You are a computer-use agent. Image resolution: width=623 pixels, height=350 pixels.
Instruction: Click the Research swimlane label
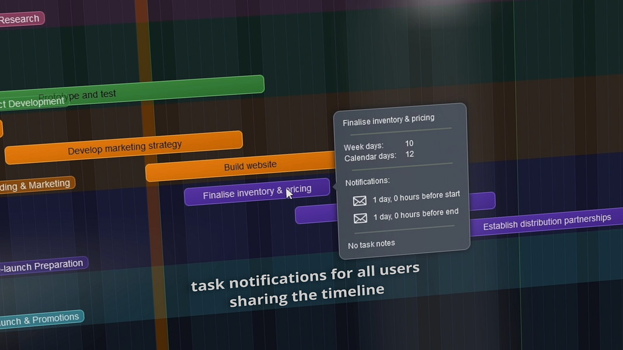click(20, 19)
